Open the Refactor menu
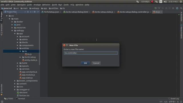 click(x=46, y=5)
